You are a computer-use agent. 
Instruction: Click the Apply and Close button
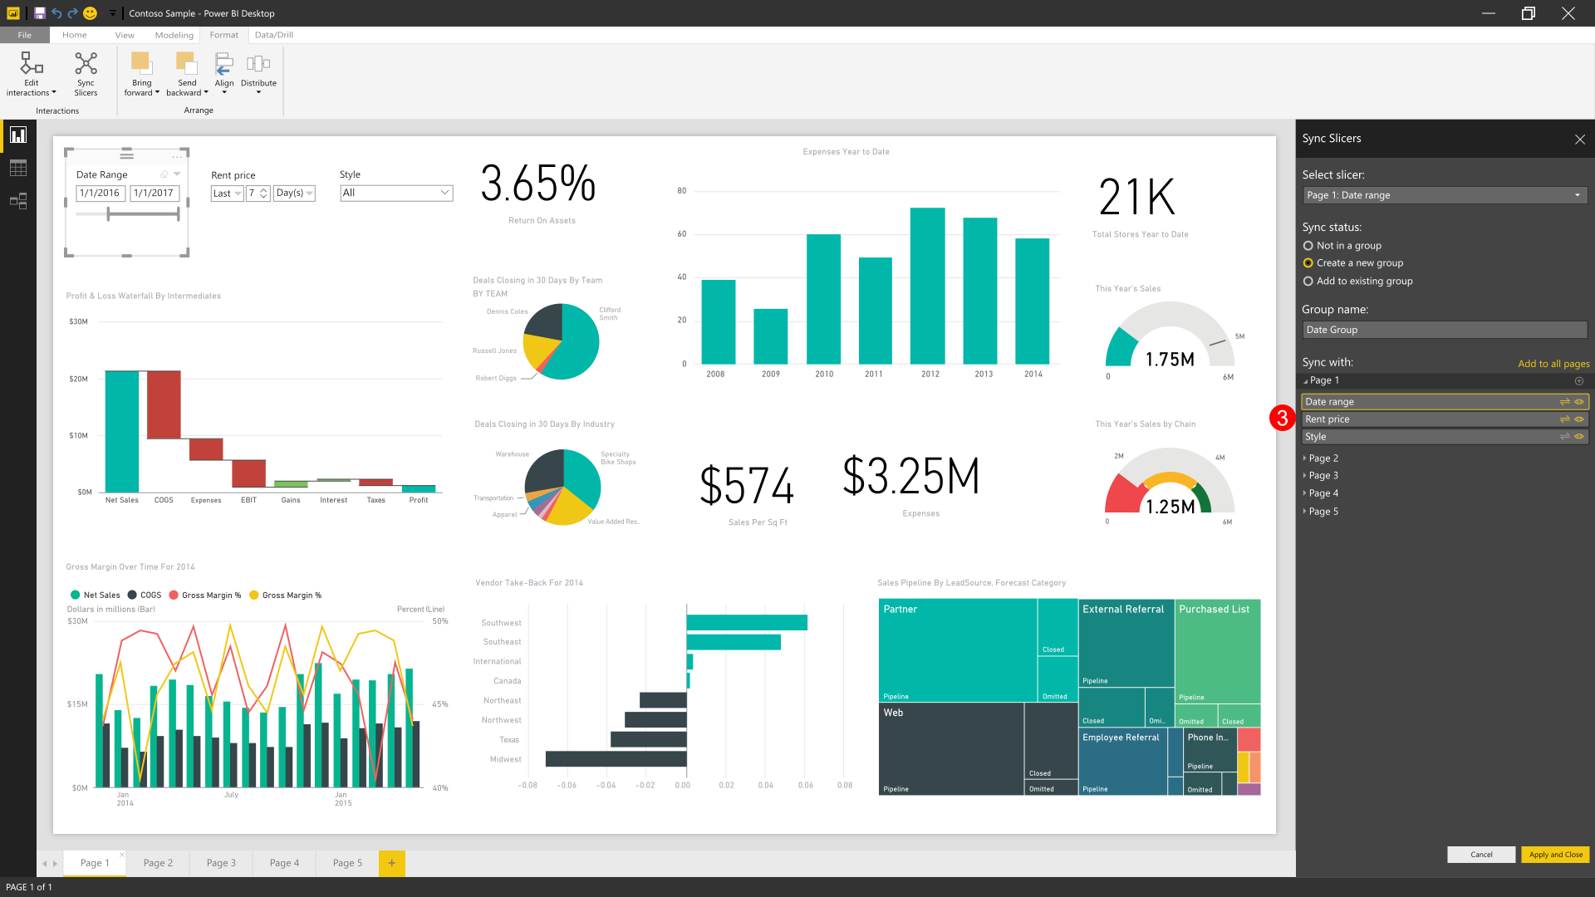pyautogui.click(x=1555, y=855)
